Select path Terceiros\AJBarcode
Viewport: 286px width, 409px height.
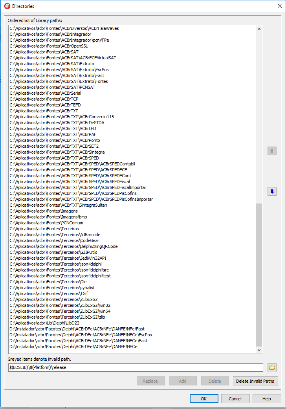(x=55, y=235)
